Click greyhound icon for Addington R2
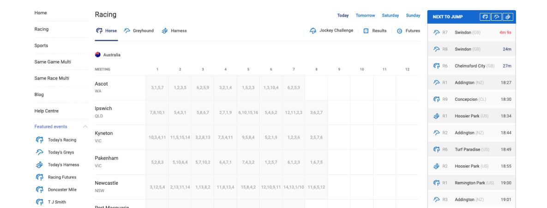The image size is (547, 208). [436, 133]
